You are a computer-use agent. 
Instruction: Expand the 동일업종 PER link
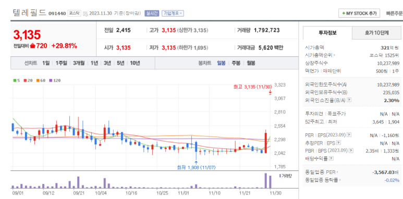[x=337, y=172]
